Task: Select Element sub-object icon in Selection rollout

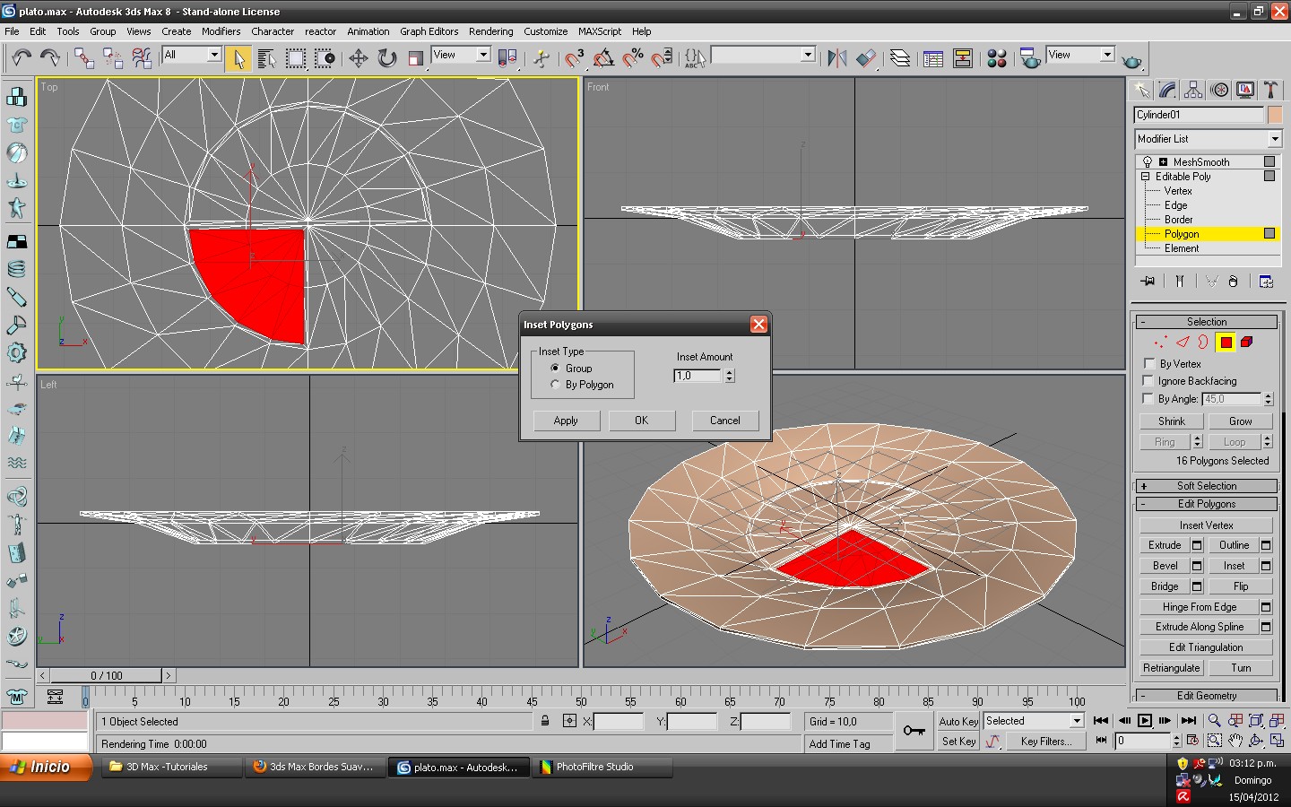Action: (1247, 342)
